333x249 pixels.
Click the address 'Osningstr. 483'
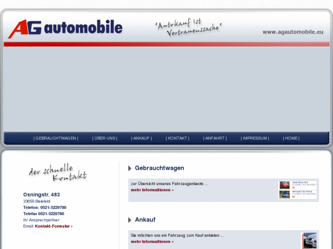point(41,195)
